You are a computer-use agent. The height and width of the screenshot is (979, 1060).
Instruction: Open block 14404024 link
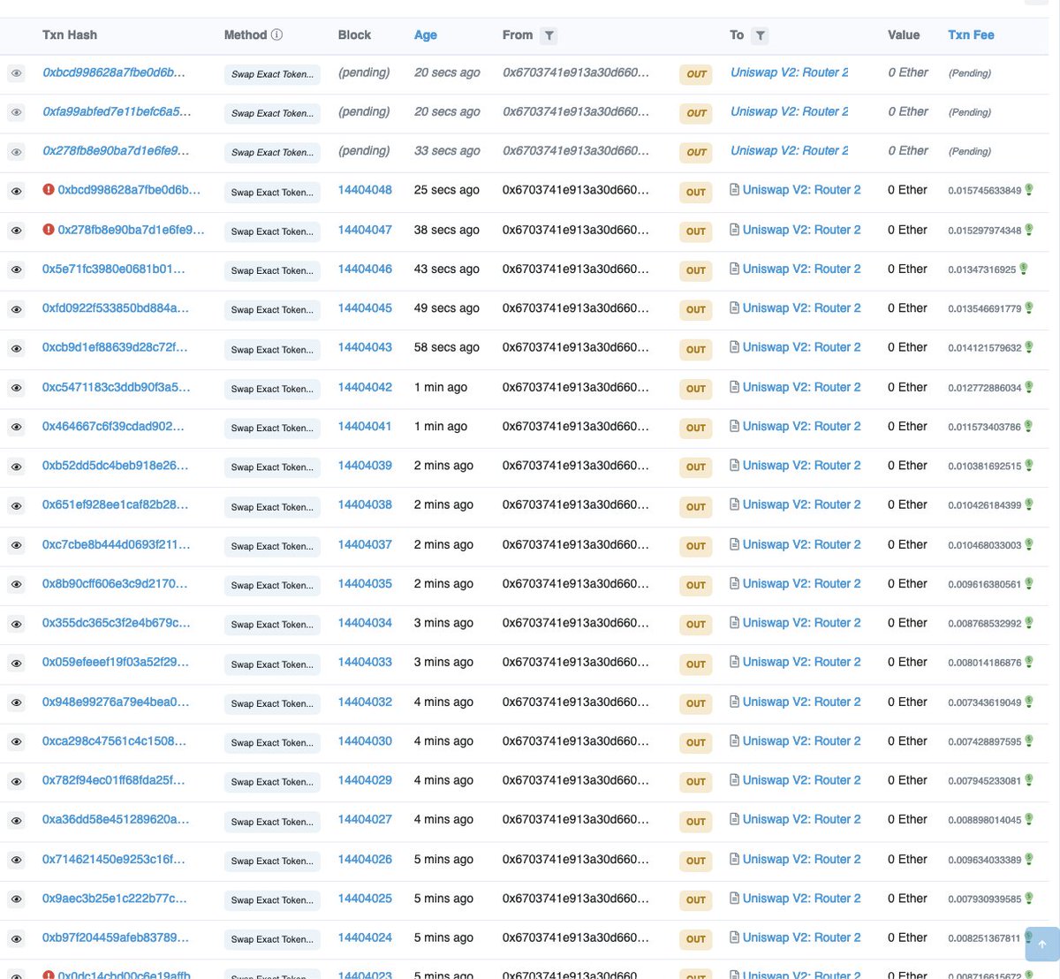coord(365,937)
